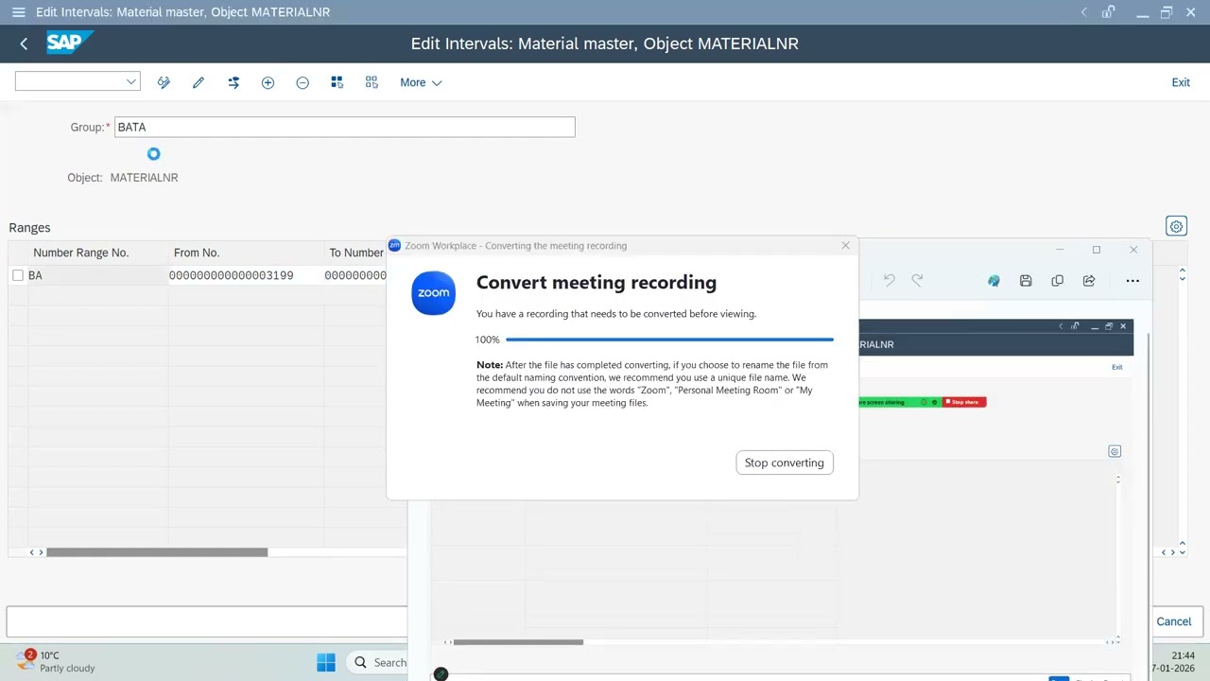Open the SAP hamburger menu
The height and width of the screenshot is (681, 1210).
[18, 12]
